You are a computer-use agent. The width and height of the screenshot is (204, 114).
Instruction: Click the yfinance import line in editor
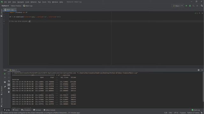click(18, 12)
